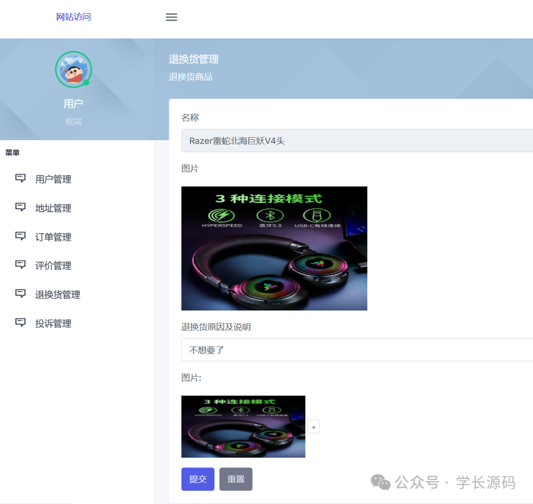Open the 网站访问 link
Image resolution: width=533 pixels, height=504 pixels.
[74, 17]
